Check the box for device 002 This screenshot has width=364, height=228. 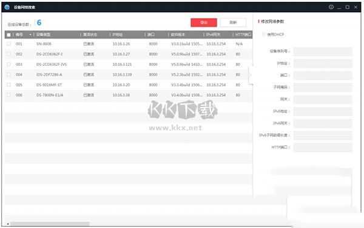click(8, 54)
